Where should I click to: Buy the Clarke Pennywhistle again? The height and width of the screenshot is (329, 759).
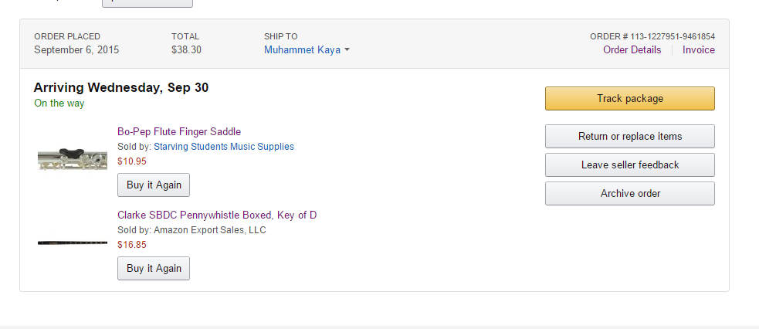[154, 268]
